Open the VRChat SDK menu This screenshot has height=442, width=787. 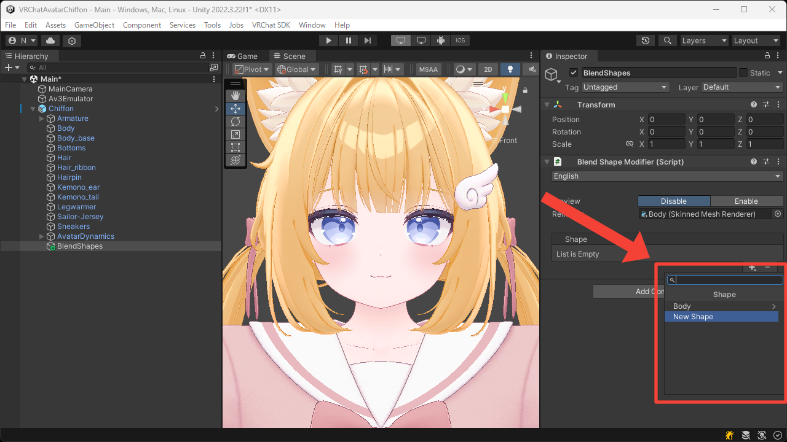(x=271, y=25)
